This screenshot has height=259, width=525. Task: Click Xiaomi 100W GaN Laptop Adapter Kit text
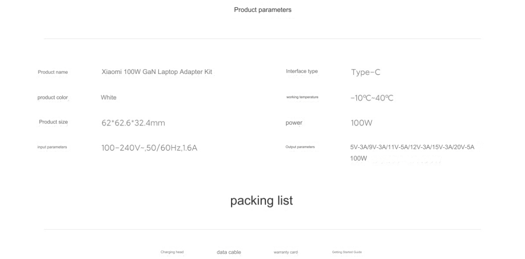tap(157, 72)
